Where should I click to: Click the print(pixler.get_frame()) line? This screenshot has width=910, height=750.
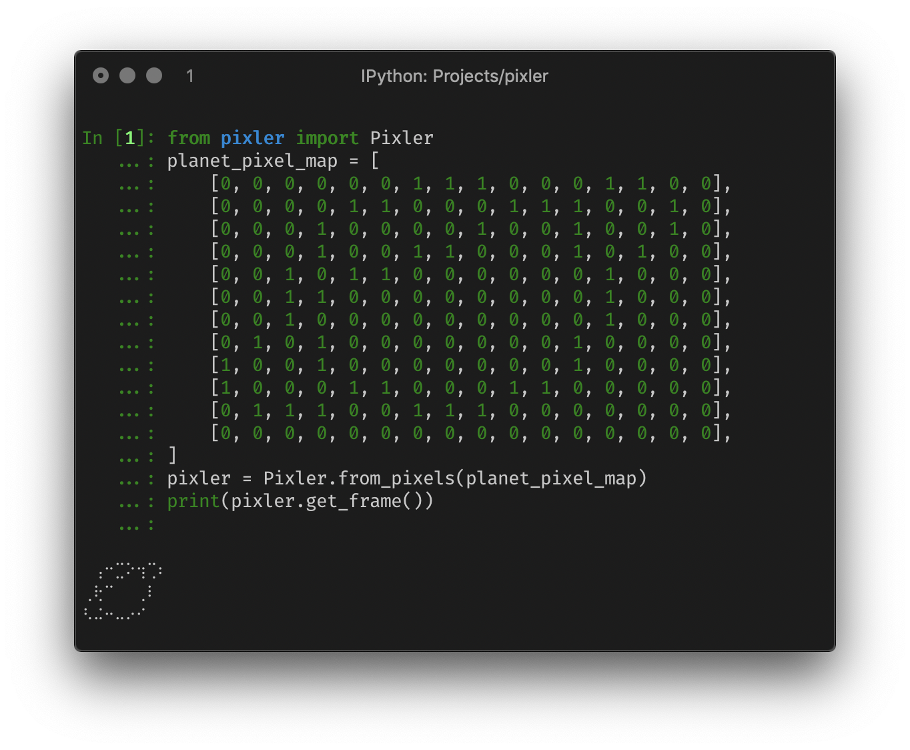300,500
